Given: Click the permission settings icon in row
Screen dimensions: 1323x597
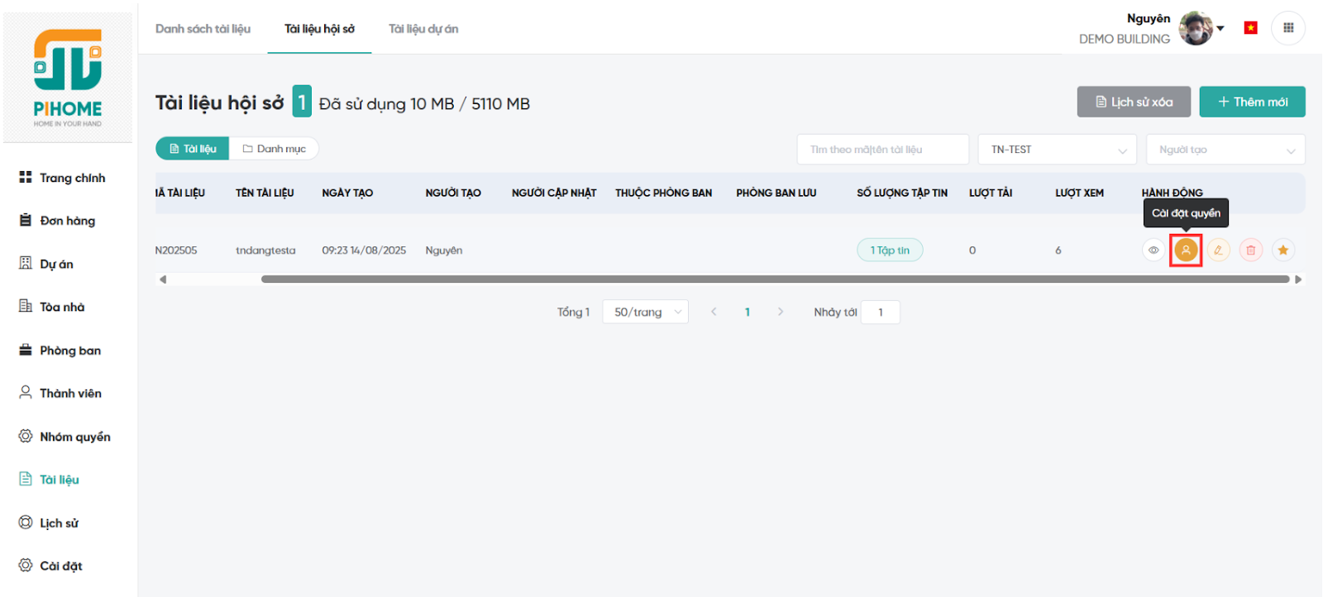Looking at the screenshot, I should (1186, 250).
